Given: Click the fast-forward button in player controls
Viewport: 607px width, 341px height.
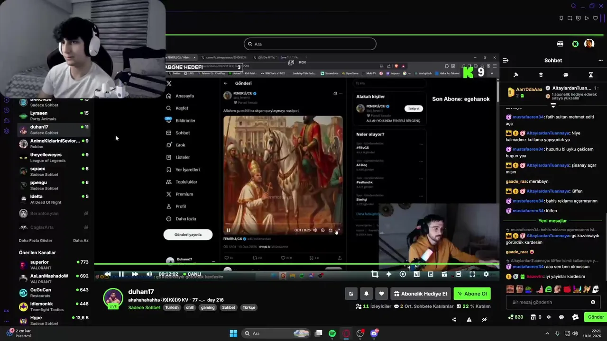Looking at the screenshot, I should 135,274.
